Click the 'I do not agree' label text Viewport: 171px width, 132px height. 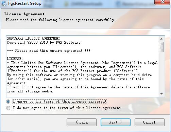click(67, 108)
